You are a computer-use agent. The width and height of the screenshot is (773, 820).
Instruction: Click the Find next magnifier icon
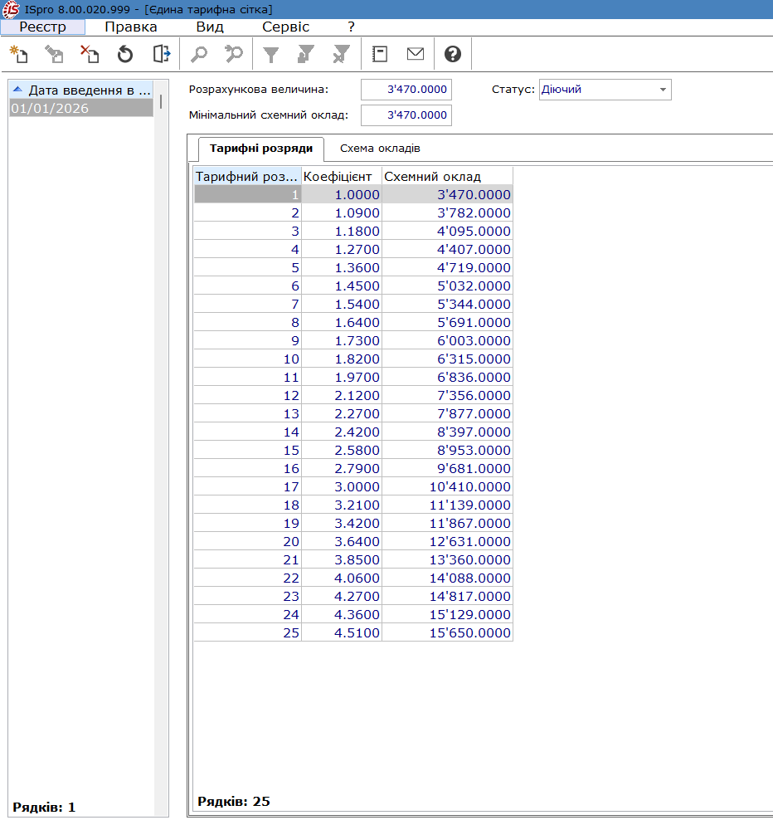point(234,54)
